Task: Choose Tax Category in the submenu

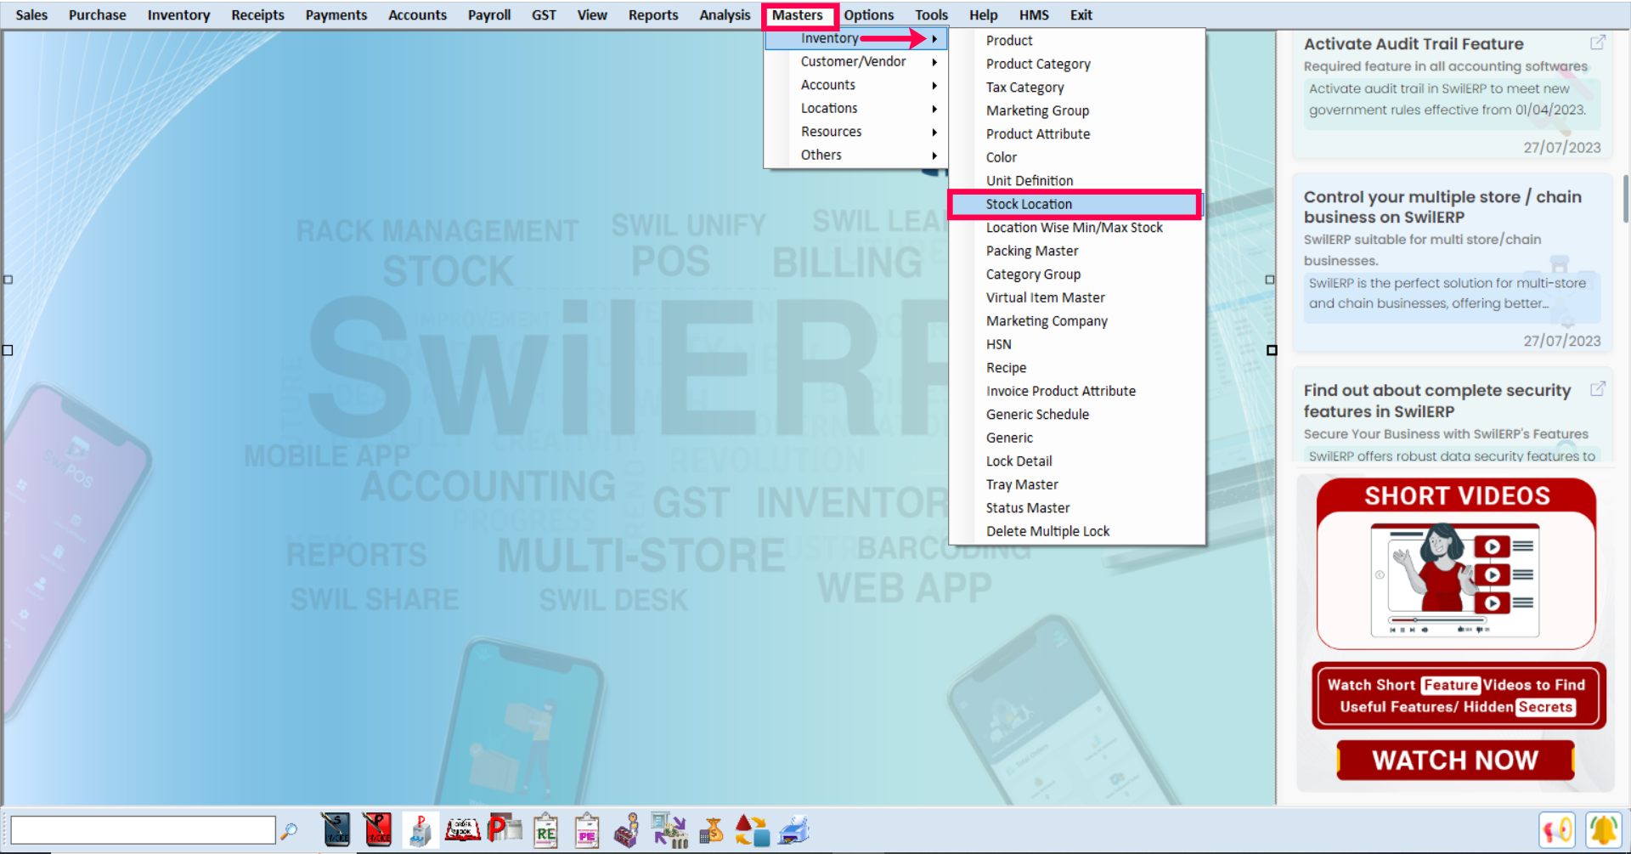Action: tap(1077, 88)
